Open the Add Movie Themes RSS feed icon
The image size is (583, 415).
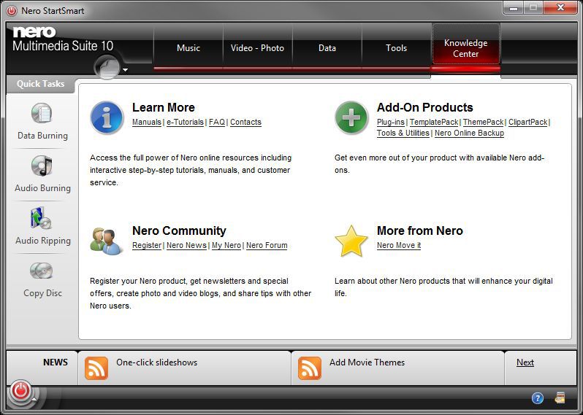(x=309, y=368)
